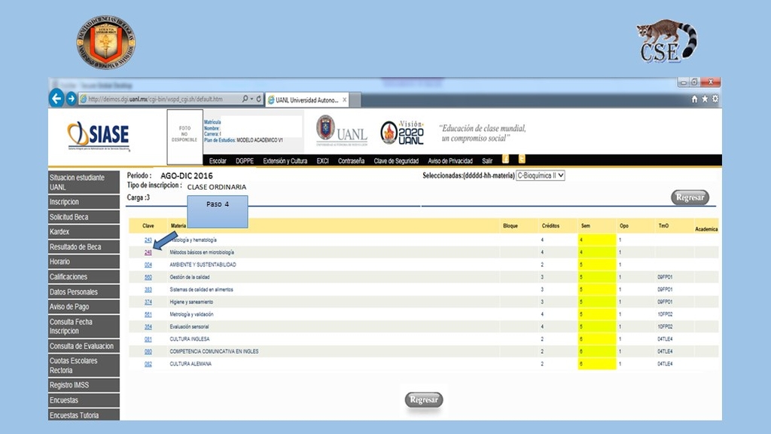
Task: Open Solicitud Beca in the sidebar
Action: pyautogui.click(x=84, y=217)
